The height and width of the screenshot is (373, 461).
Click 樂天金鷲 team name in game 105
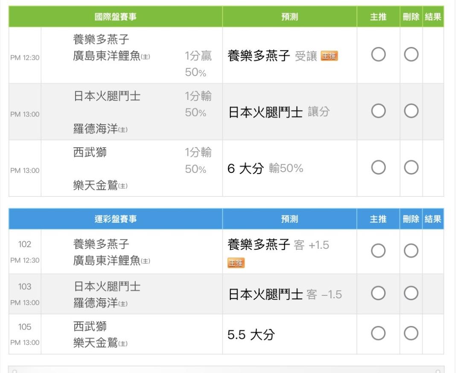click(95, 343)
